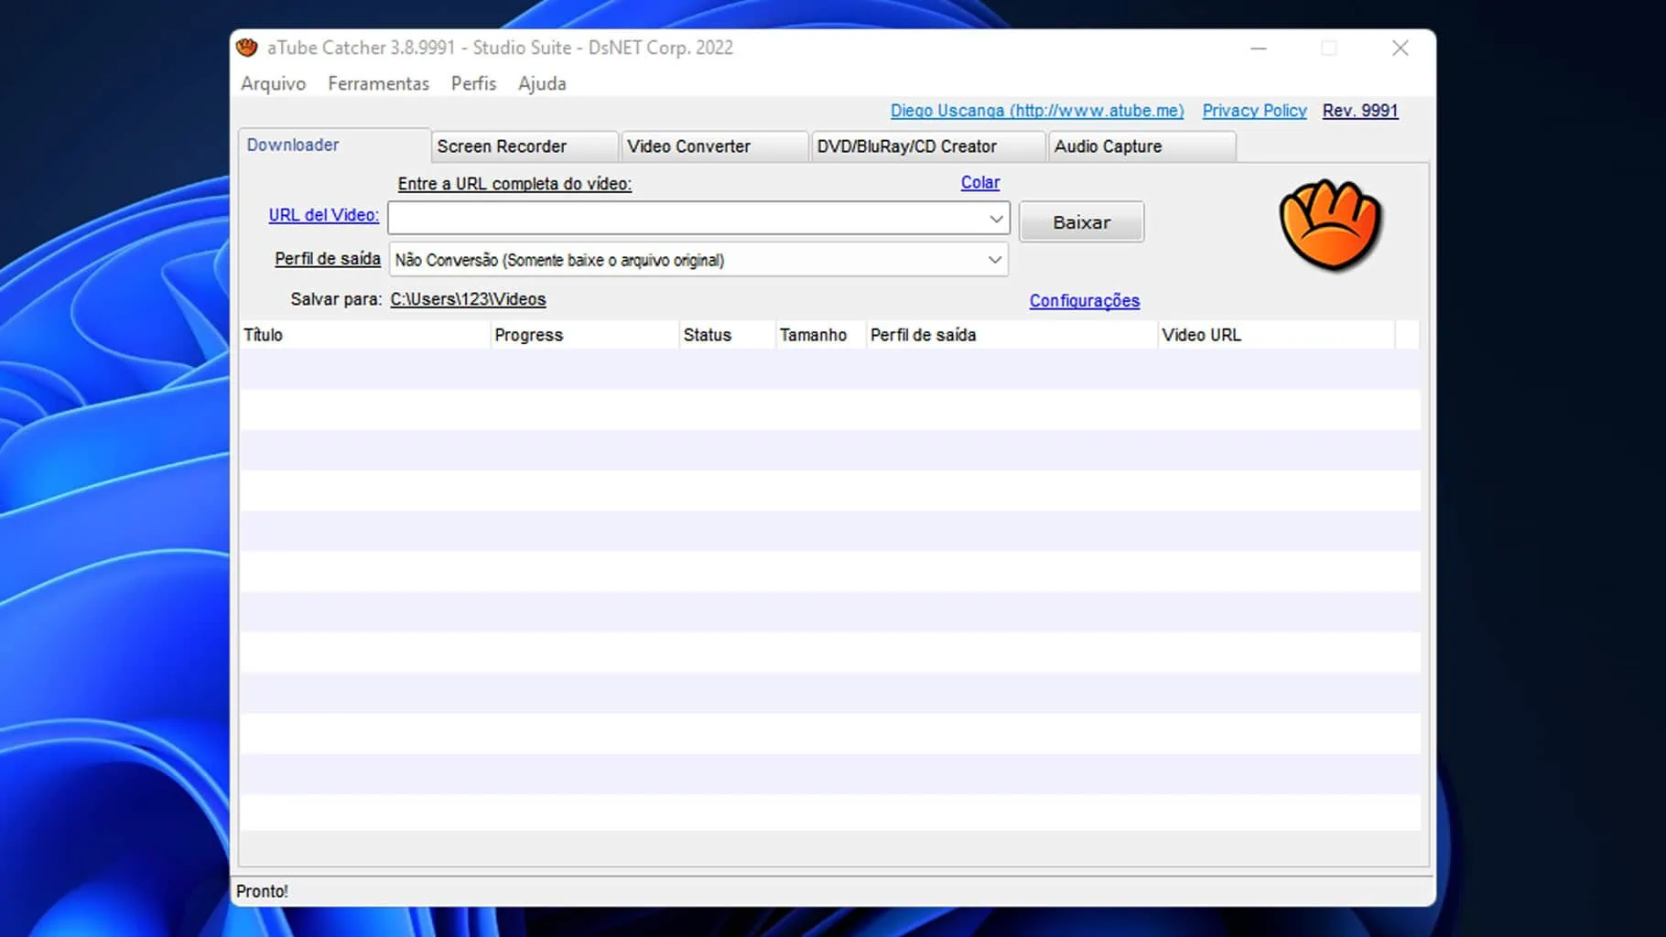Click the orange baseball glove logo
Viewport: 1666px width, 937px height.
point(1330,224)
